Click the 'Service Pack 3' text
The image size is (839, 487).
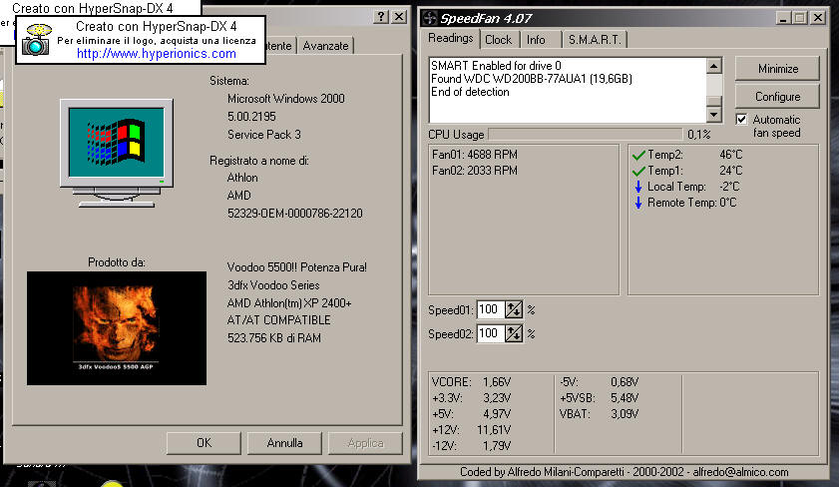pos(264,135)
